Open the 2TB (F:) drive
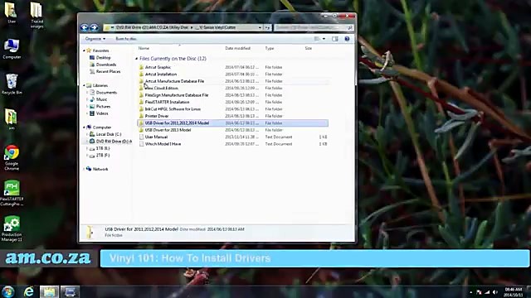Image resolution: width=531 pixels, height=298 pixels. (x=103, y=156)
